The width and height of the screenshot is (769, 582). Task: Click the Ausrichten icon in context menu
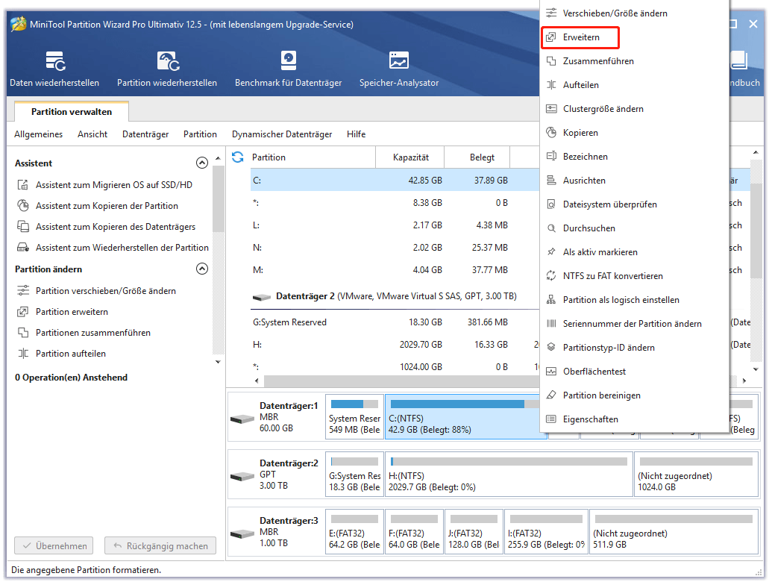point(551,181)
